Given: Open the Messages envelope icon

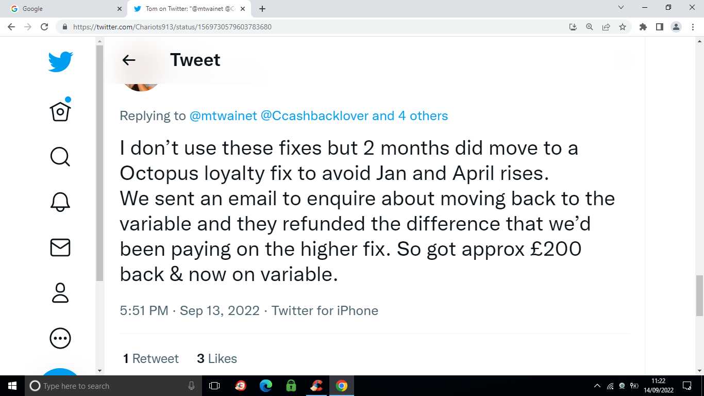Looking at the screenshot, I should tap(60, 247).
